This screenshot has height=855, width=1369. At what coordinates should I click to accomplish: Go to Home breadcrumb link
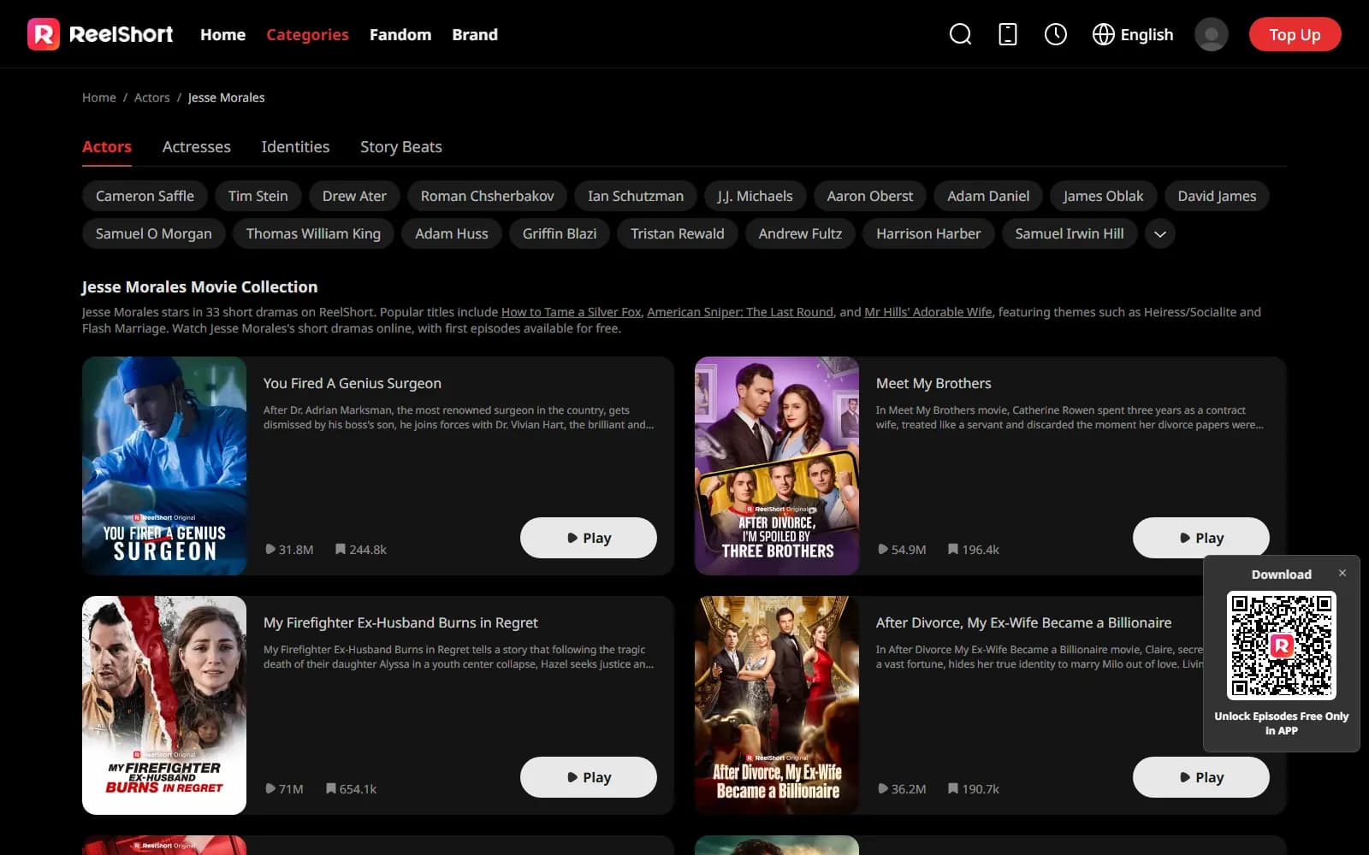pos(98,97)
